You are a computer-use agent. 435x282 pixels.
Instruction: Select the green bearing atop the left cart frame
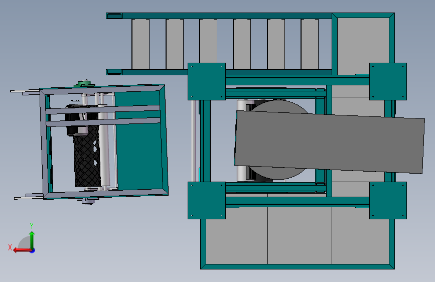coord(85,83)
